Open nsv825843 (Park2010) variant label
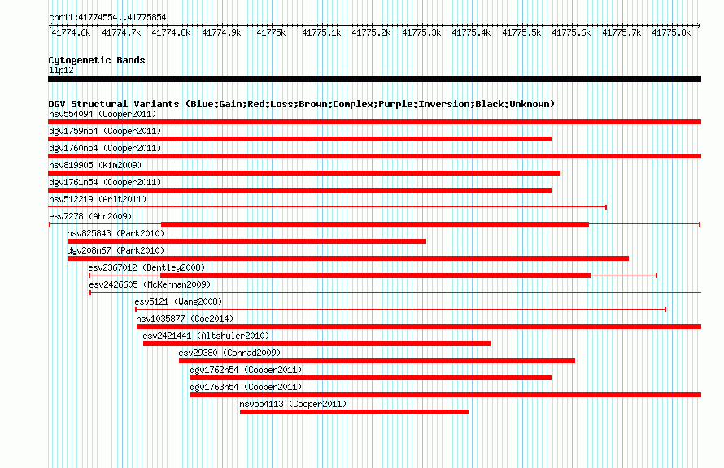724x468 pixels. click(x=116, y=233)
